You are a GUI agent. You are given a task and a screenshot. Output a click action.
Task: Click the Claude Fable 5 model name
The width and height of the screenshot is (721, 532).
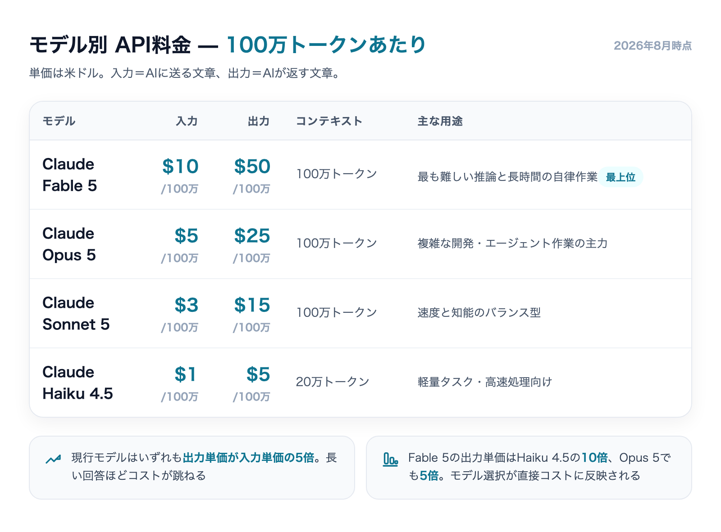[x=70, y=175]
